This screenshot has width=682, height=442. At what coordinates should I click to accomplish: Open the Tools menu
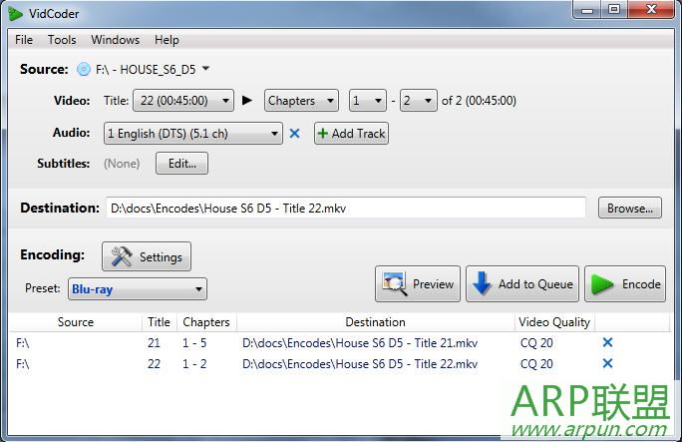tap(62, 40)
